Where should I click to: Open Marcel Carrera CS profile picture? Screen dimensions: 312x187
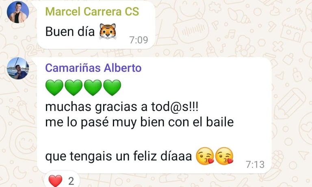(18, 12)
